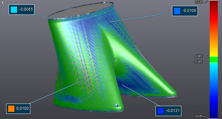
Task: Click the 0.020 color scale maximum label
Action: click(199, 2)
